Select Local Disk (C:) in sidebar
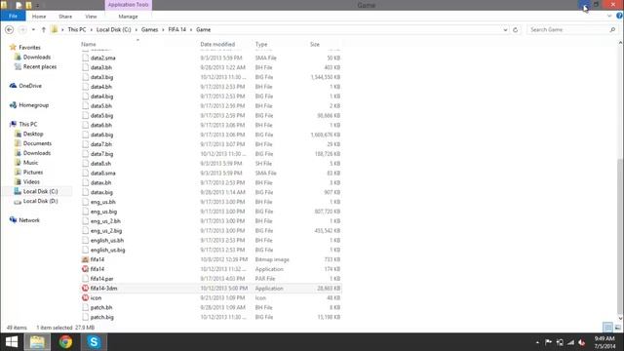 40,191
